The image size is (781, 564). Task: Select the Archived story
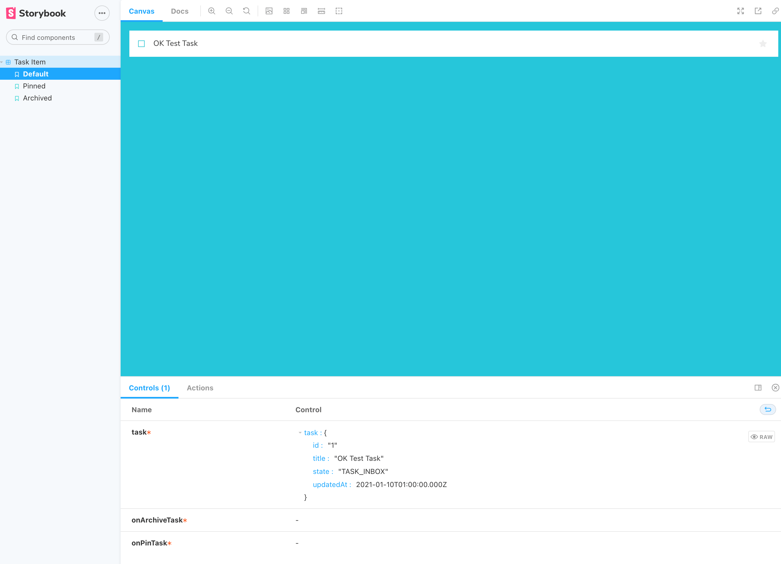pos(37,98)
